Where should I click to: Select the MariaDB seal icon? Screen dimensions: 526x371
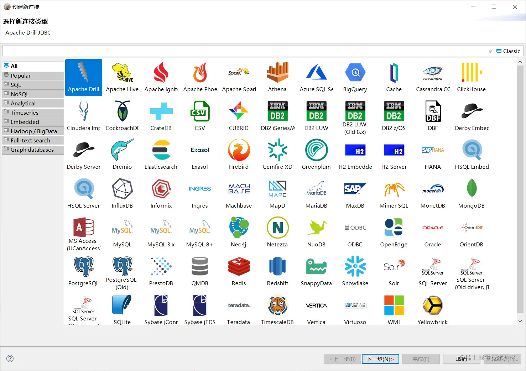(x=316, y=189)
